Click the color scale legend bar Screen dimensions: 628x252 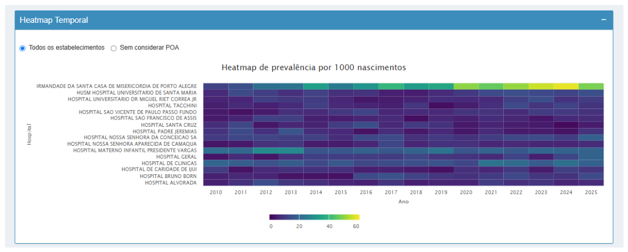[314, 217]
